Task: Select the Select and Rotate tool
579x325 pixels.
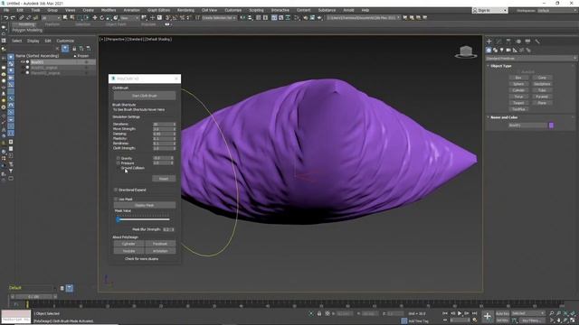Action: coord(101,18)
